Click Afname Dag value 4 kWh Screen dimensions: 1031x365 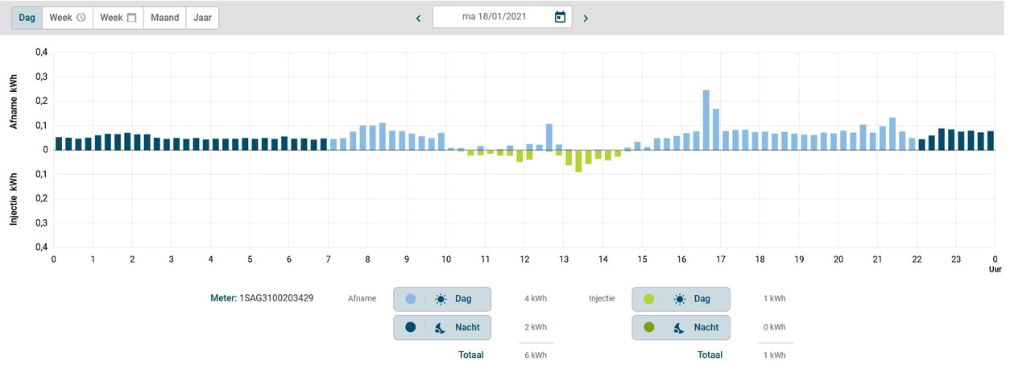tap(536, 299)
